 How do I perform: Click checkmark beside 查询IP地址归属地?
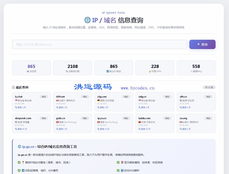19,162
